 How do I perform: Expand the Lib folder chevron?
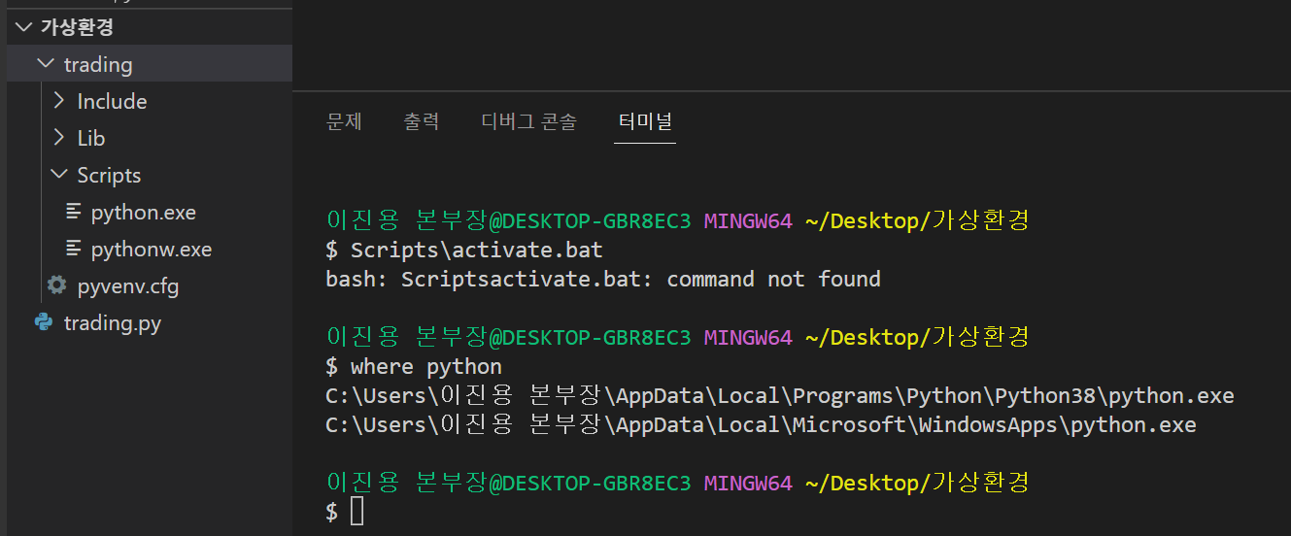click(59, 138)
